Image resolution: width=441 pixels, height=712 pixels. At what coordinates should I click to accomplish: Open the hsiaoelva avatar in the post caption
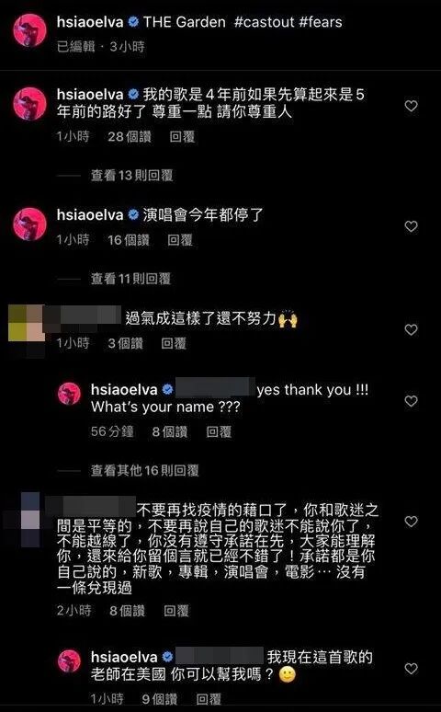tap(29, 30)
